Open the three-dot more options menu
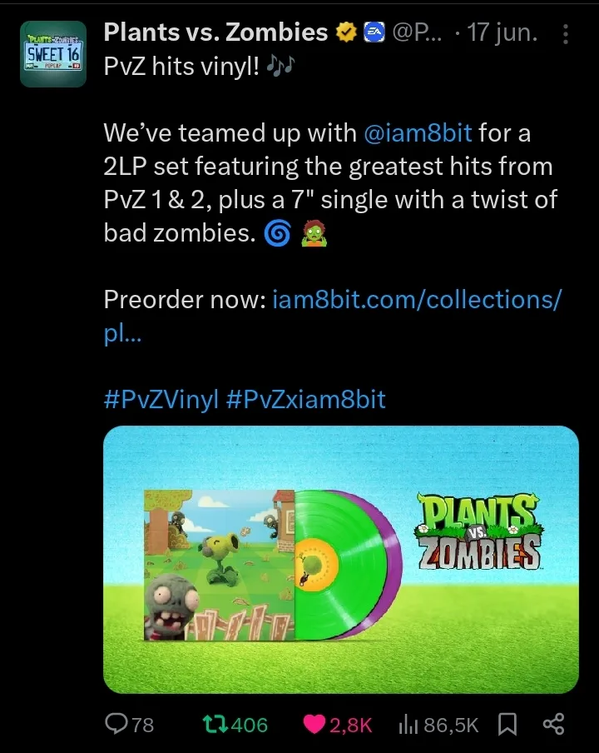 (x=566, y=34)
